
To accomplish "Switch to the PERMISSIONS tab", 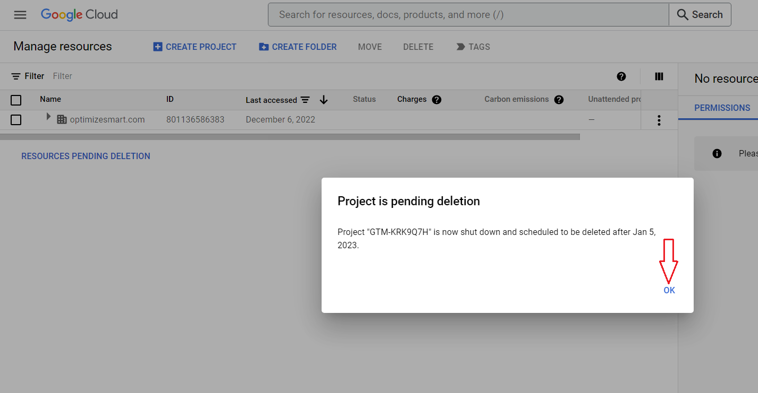I will tap(722, 108).
